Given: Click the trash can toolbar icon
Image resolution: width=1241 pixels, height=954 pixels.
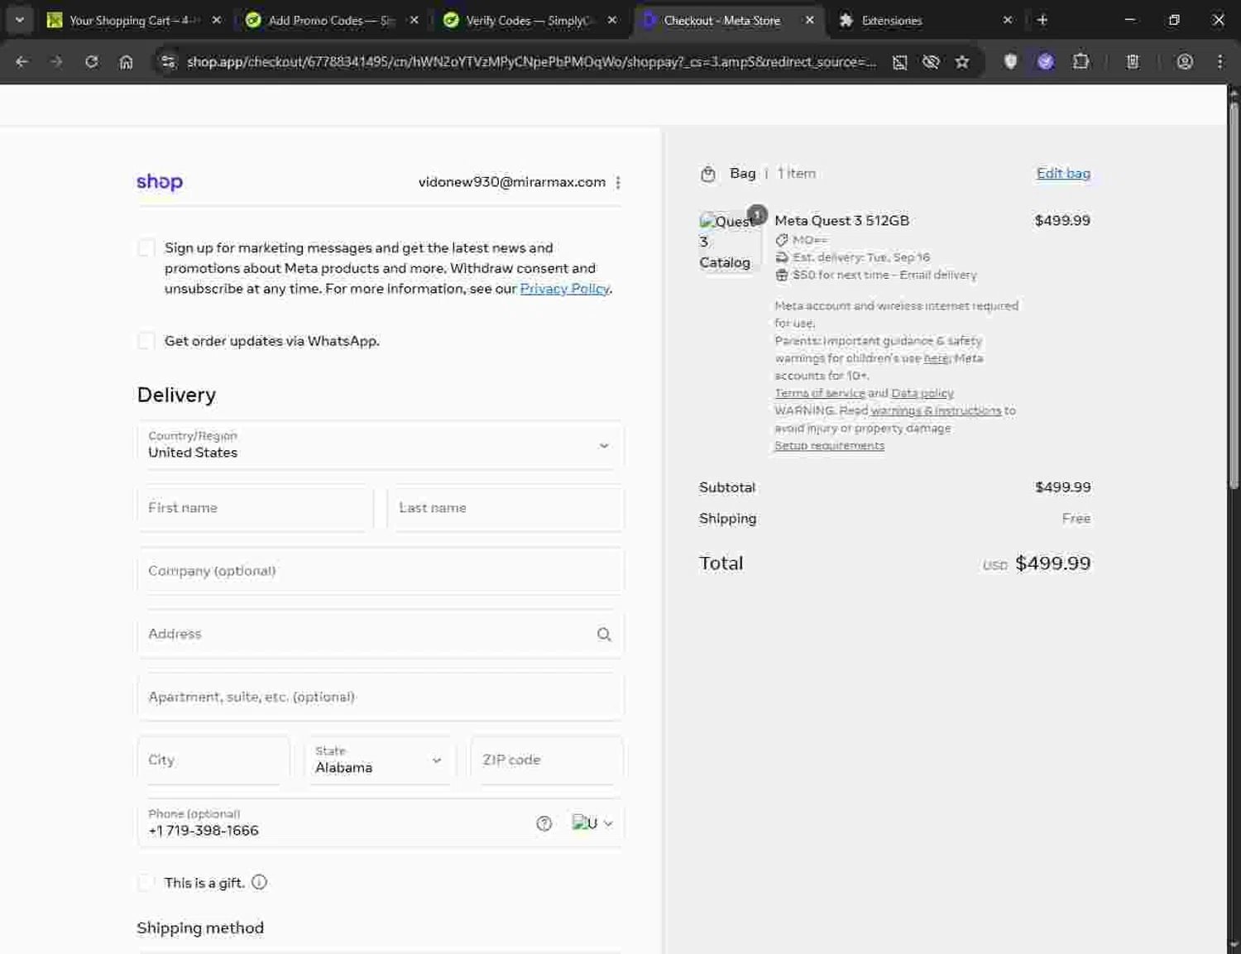Looking at the screenshot, I should [1133, 61].
